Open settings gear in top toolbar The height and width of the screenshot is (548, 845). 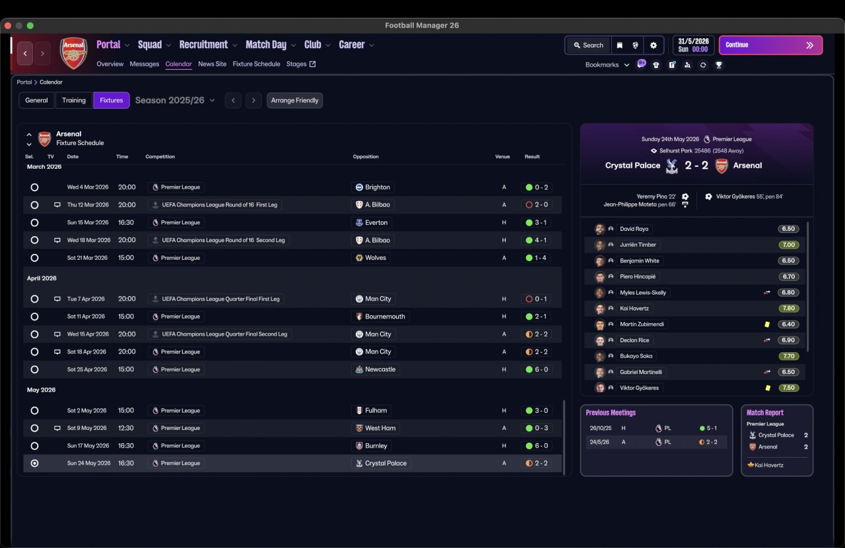tap(654, 46)
